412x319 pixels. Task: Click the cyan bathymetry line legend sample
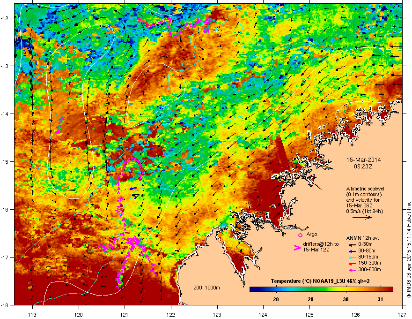(203, 292)
